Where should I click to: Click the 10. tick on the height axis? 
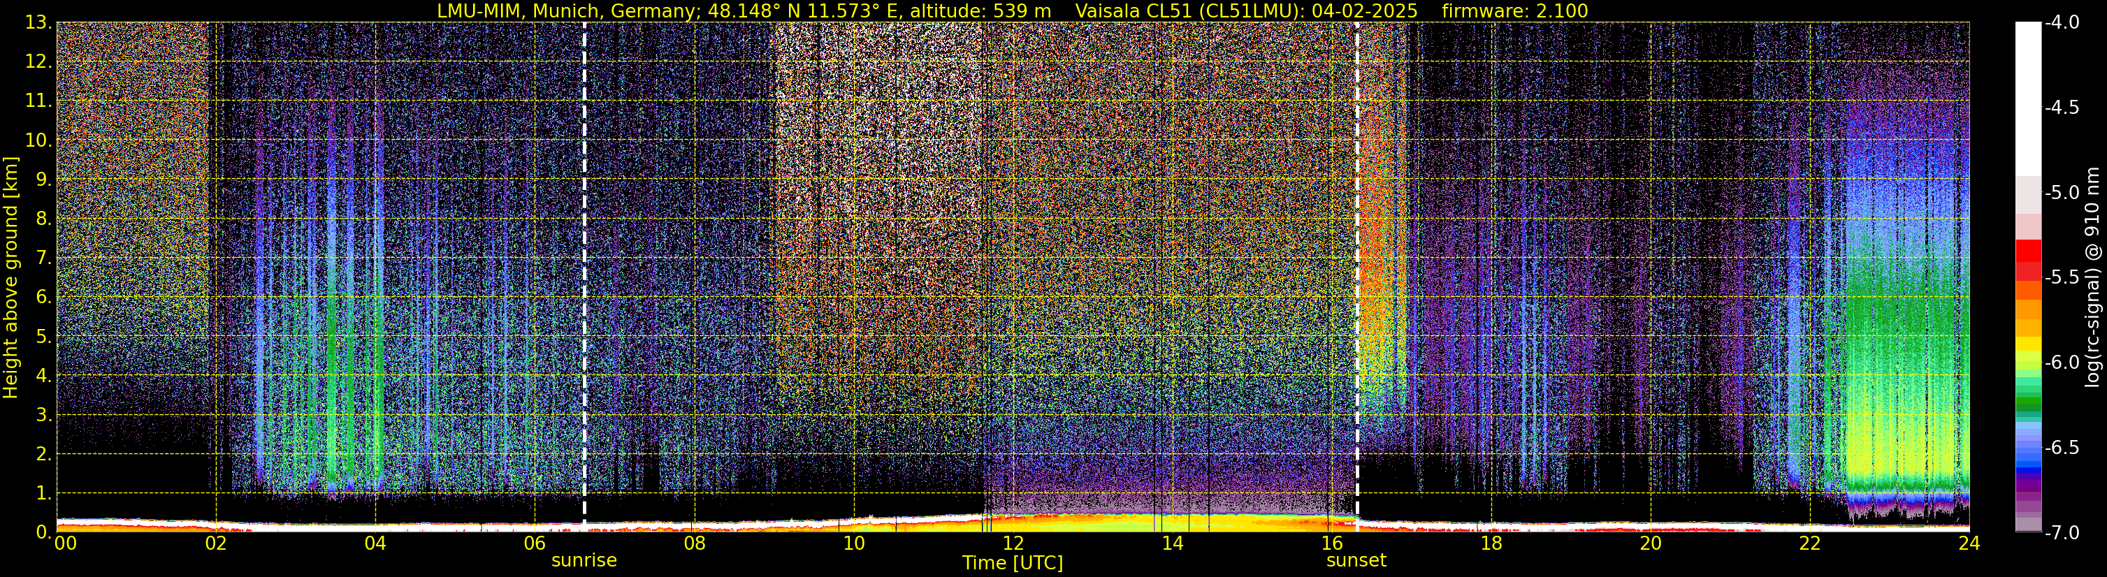tap(39, 140)
